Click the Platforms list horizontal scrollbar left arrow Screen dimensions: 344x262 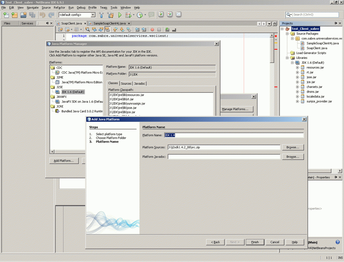point(52,151)
